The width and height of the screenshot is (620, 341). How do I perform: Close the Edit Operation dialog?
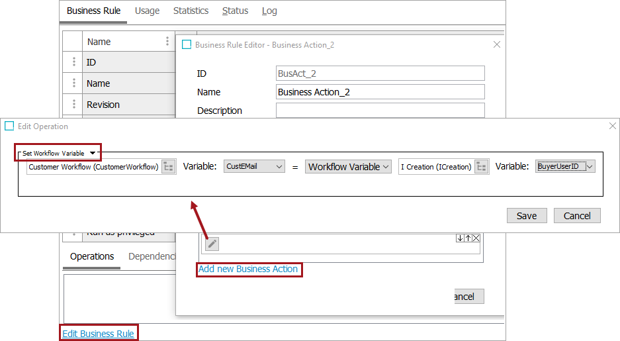(613, 126)
